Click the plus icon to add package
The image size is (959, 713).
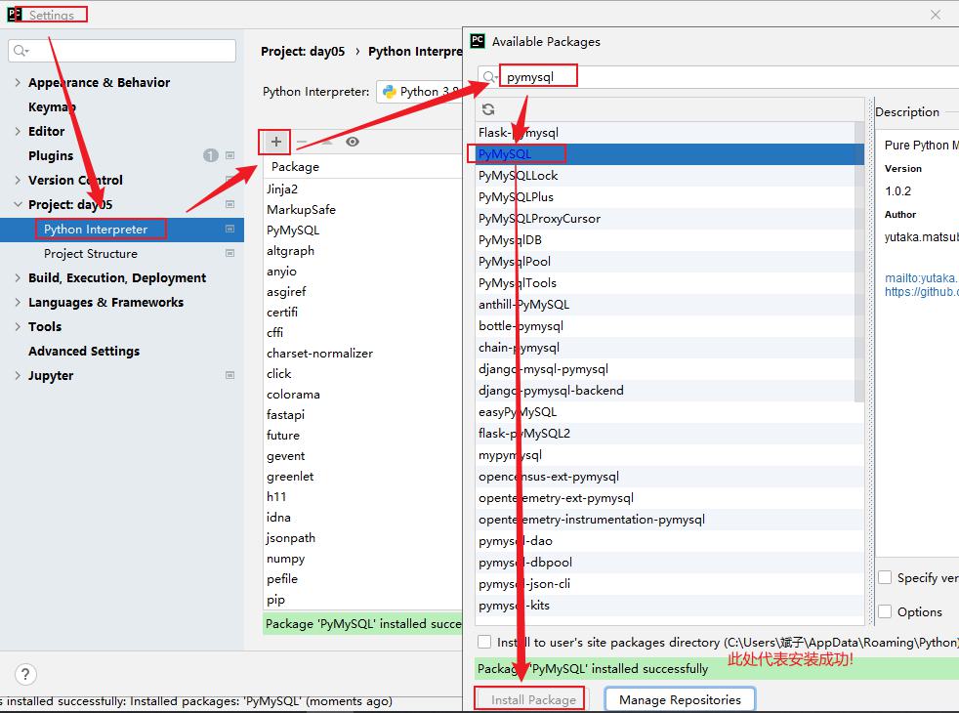(275, 142)
